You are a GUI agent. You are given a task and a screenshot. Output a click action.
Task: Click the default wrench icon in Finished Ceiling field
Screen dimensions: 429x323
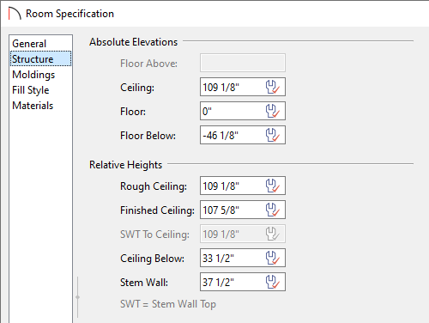[272, 210]
